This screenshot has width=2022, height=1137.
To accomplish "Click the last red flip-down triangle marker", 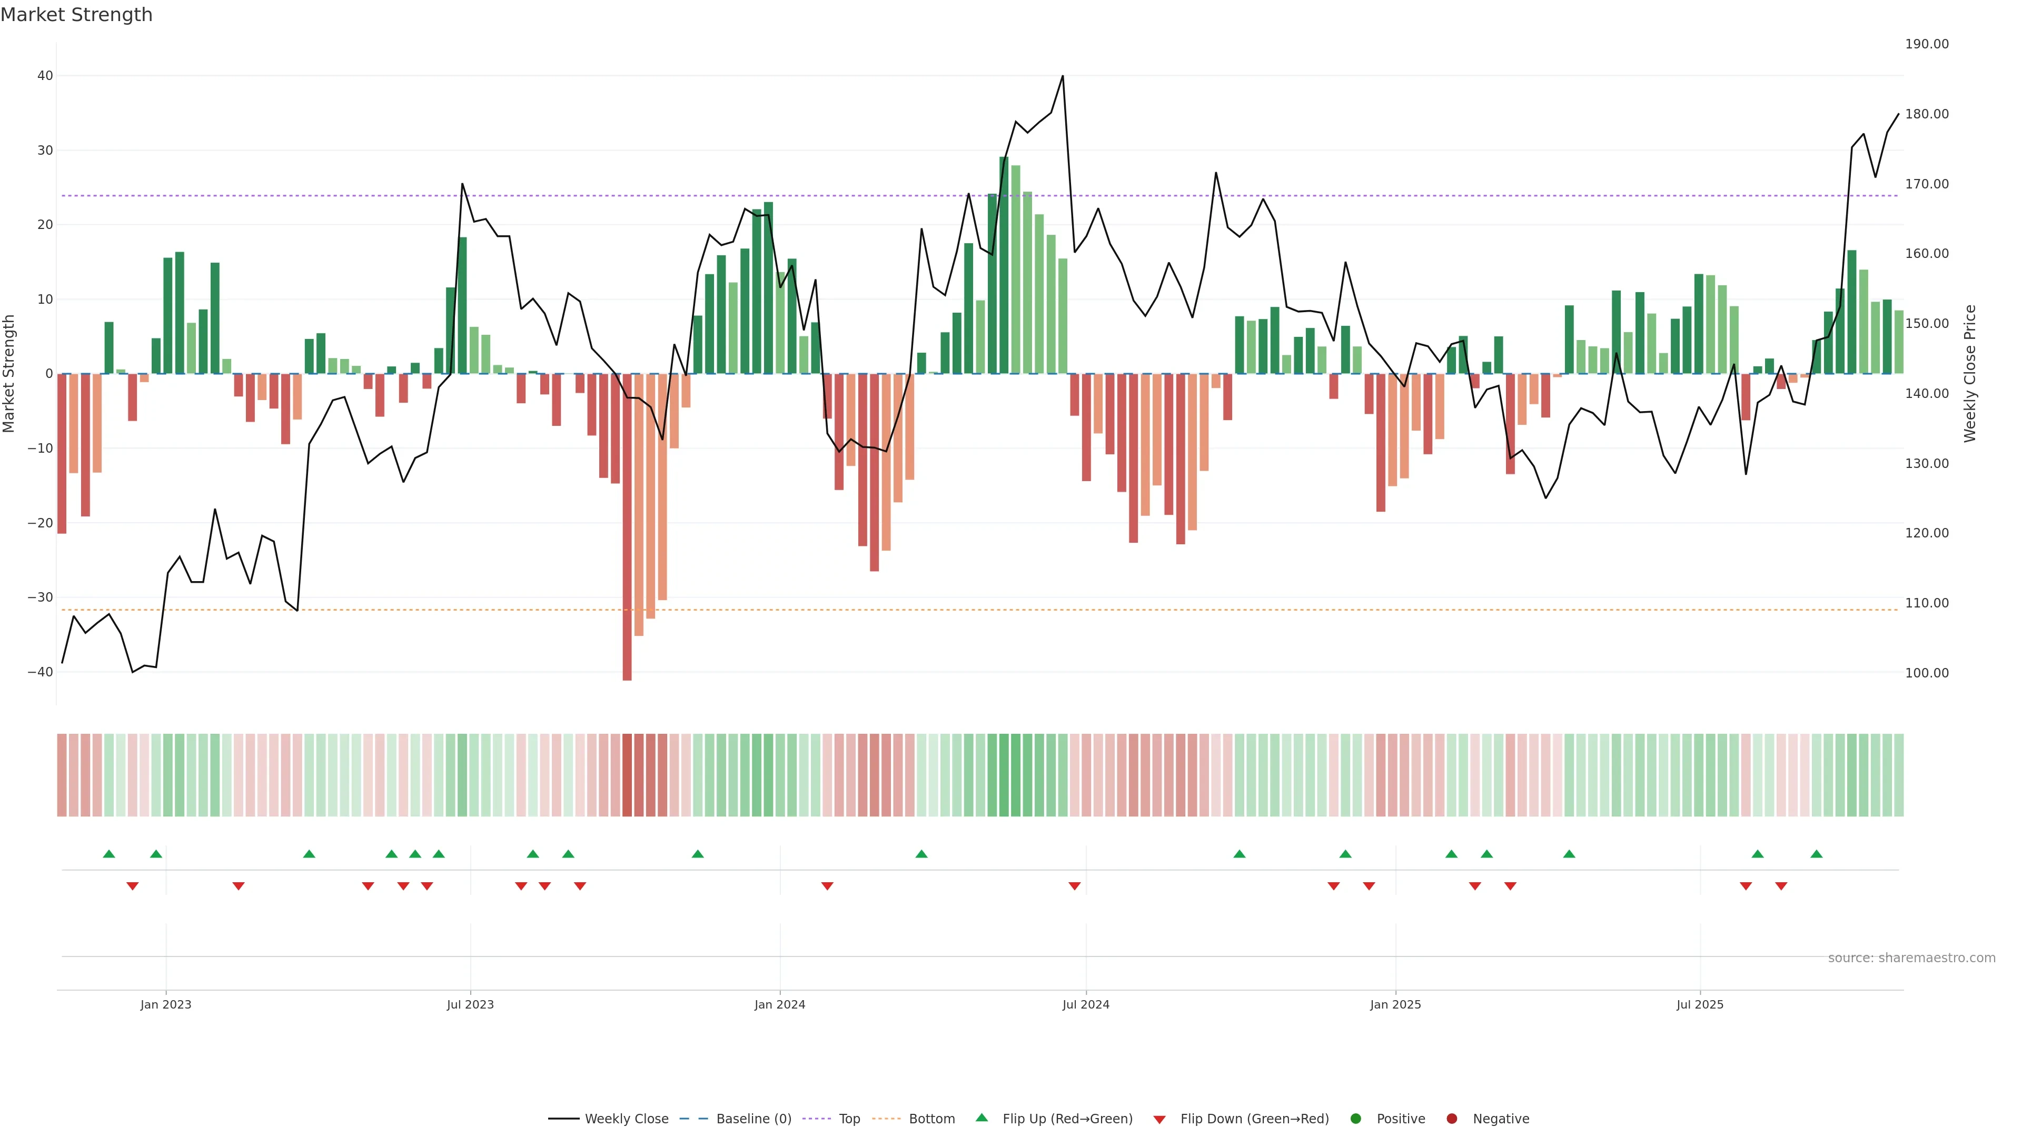I will [1781, 886].
